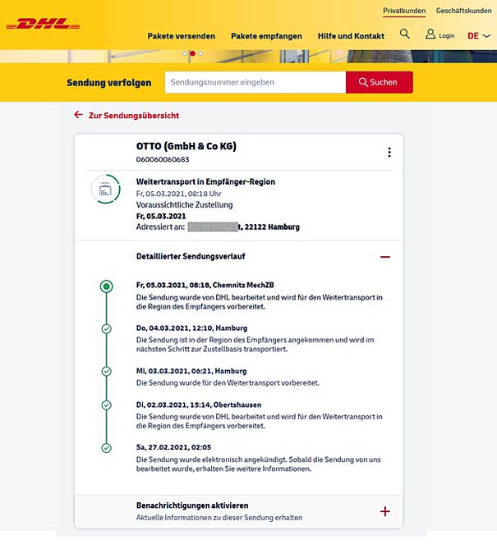The image size is (497, 558).
Task: Click 'Do, 04.03.2021, 12:10, Hamburg' entry
Action: (191, 328)
